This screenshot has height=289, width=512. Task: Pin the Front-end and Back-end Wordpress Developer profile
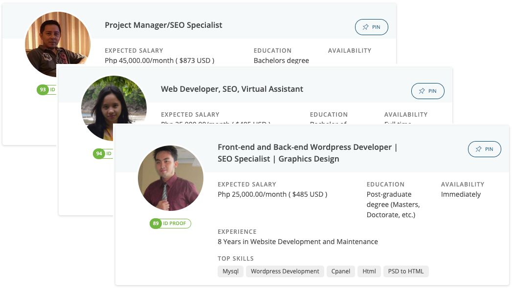click(x=484, y=149)
